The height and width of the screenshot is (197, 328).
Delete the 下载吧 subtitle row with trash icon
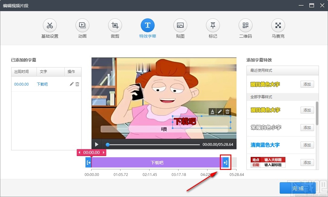point(77,84)
